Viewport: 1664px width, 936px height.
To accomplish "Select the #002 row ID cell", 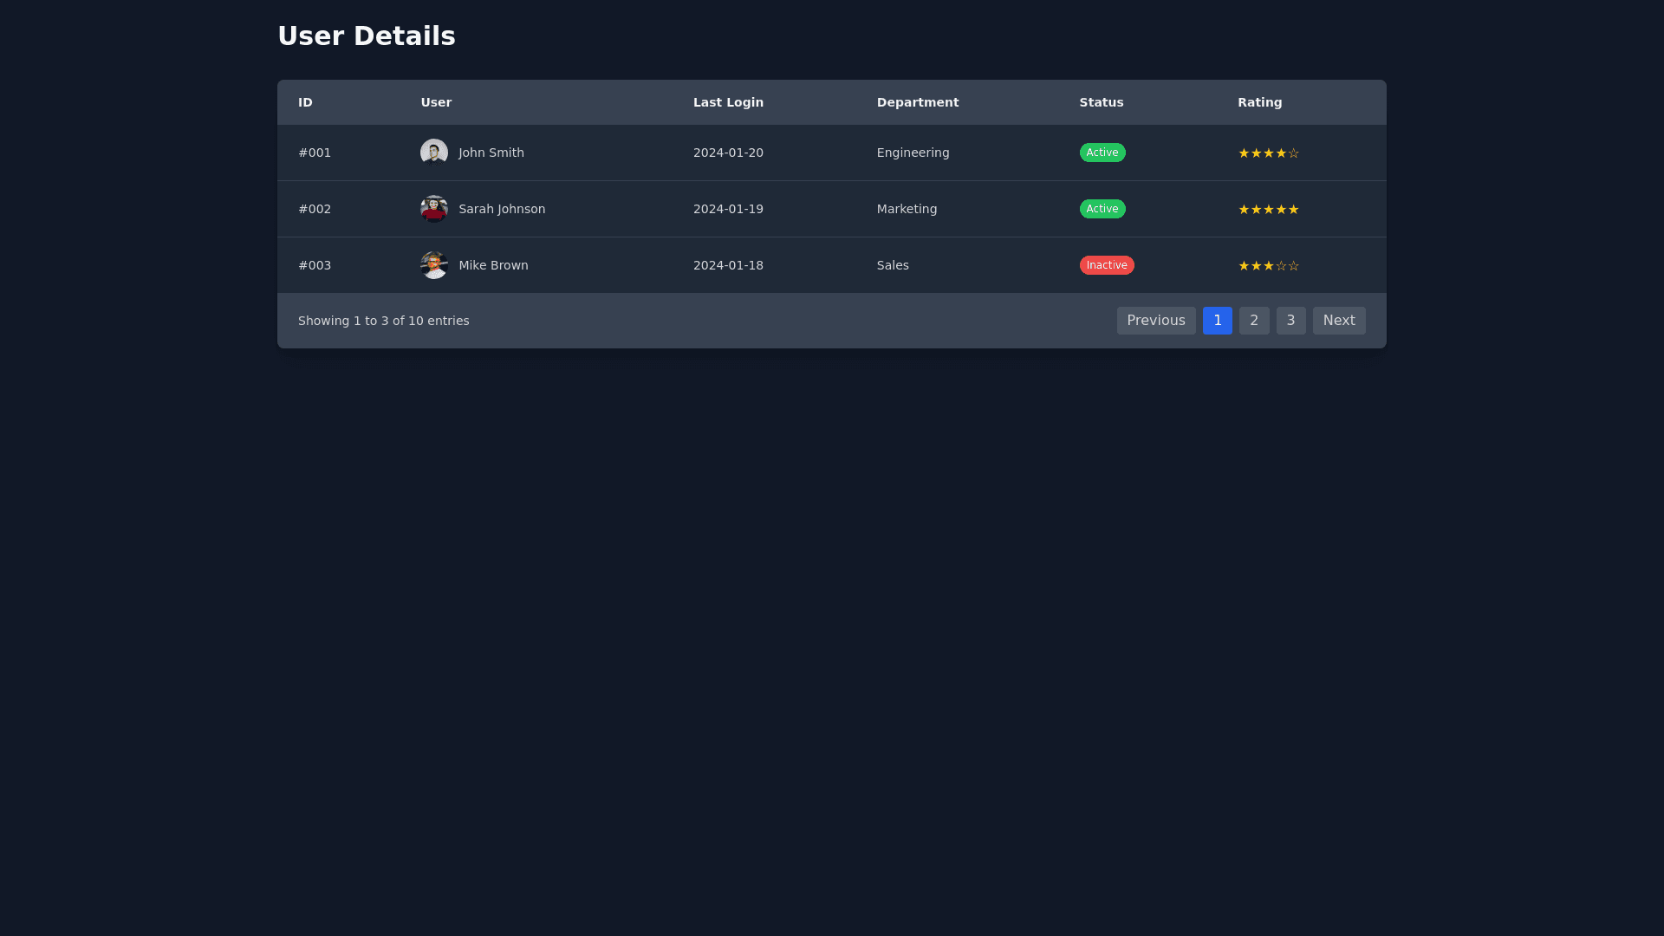I will 315,209.
